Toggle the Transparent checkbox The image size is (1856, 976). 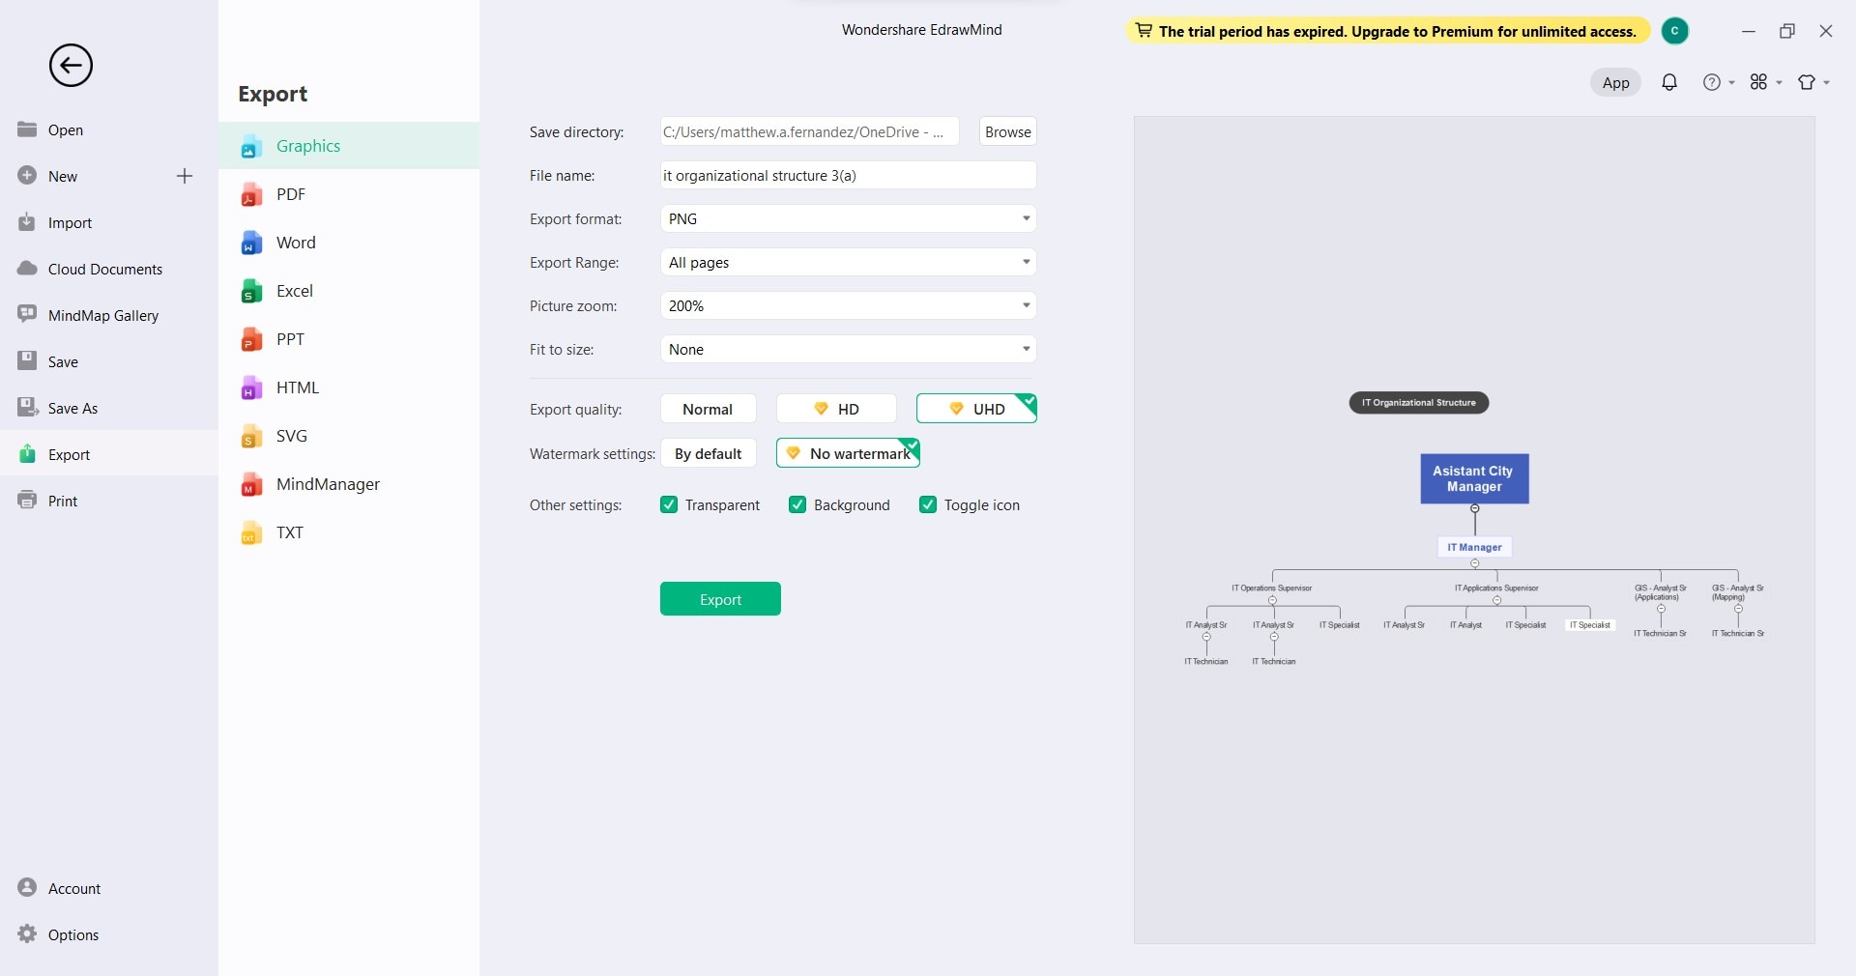coord(669,504)
